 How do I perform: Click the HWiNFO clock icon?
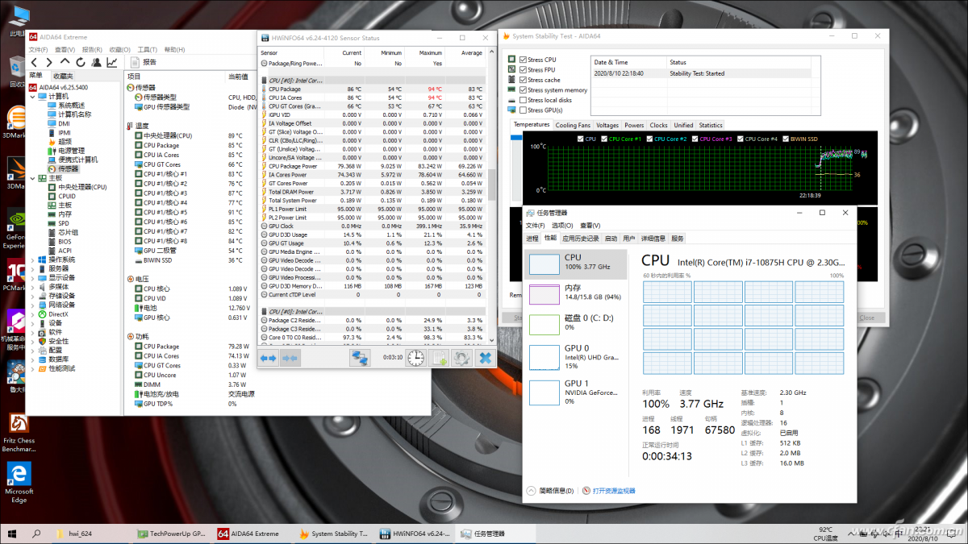click(x=415, y=358)
